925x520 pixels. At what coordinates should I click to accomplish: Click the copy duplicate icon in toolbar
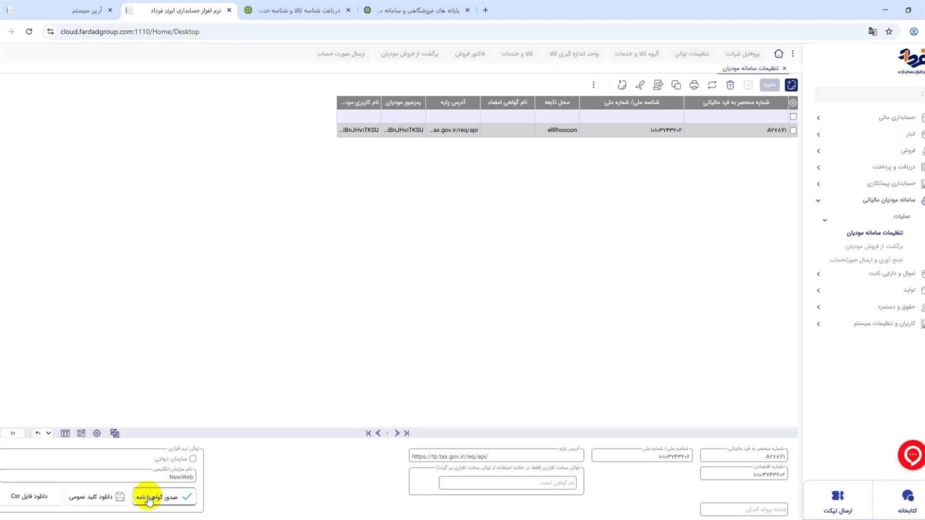(676, 85)
